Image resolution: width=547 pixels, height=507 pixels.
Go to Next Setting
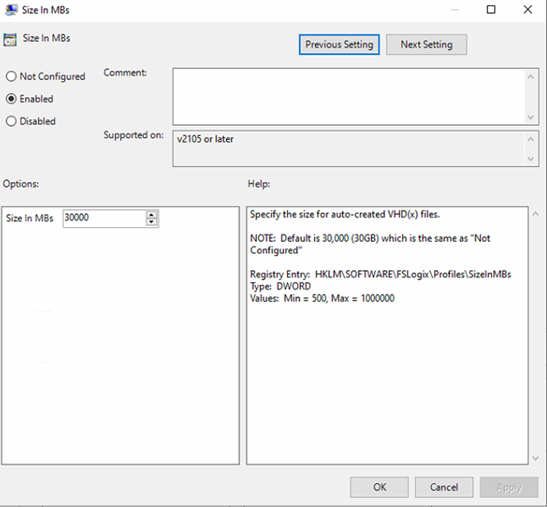[426, 44]
